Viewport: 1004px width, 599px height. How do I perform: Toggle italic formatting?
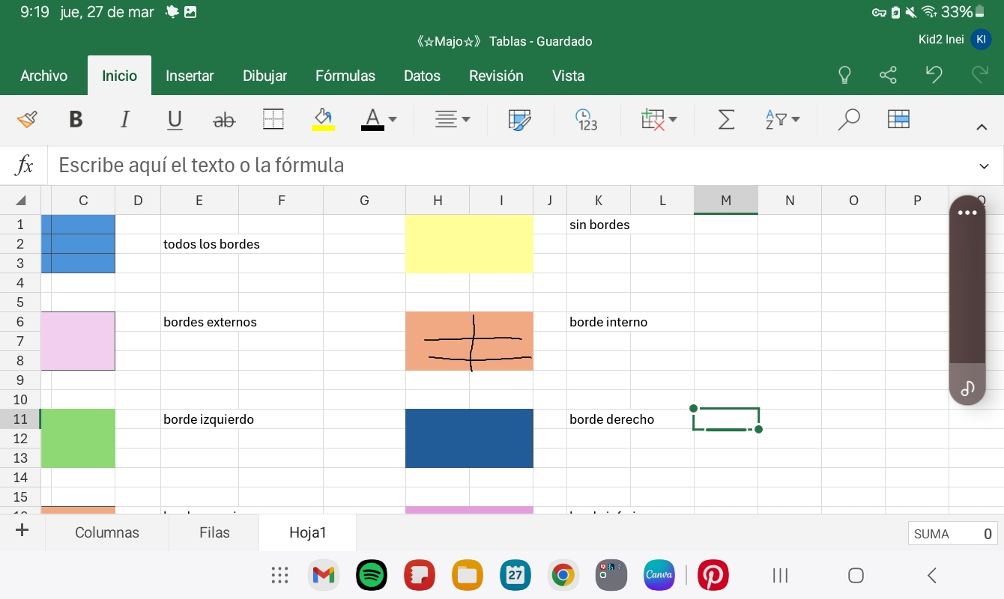point(125,119)
